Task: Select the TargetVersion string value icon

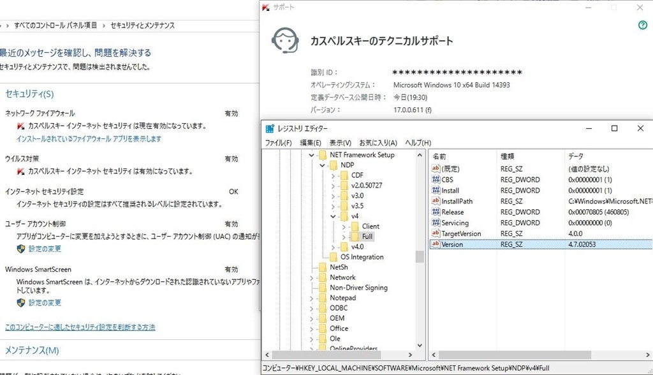Action: click(436, 234)
